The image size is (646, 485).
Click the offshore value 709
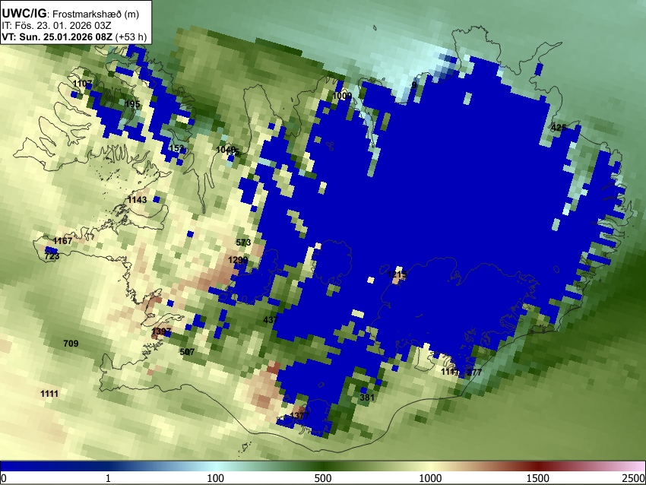click(x=71, y=344)
